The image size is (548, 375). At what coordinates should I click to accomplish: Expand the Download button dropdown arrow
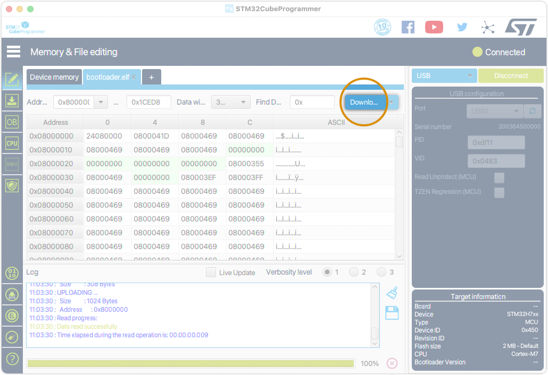392,102
